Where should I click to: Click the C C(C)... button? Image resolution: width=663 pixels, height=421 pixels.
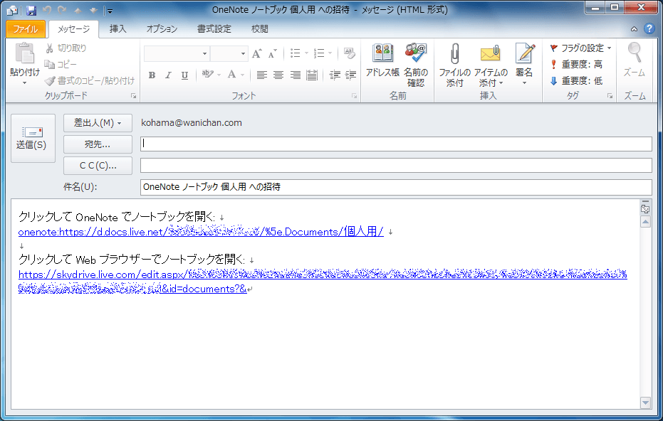coord(98,166)
